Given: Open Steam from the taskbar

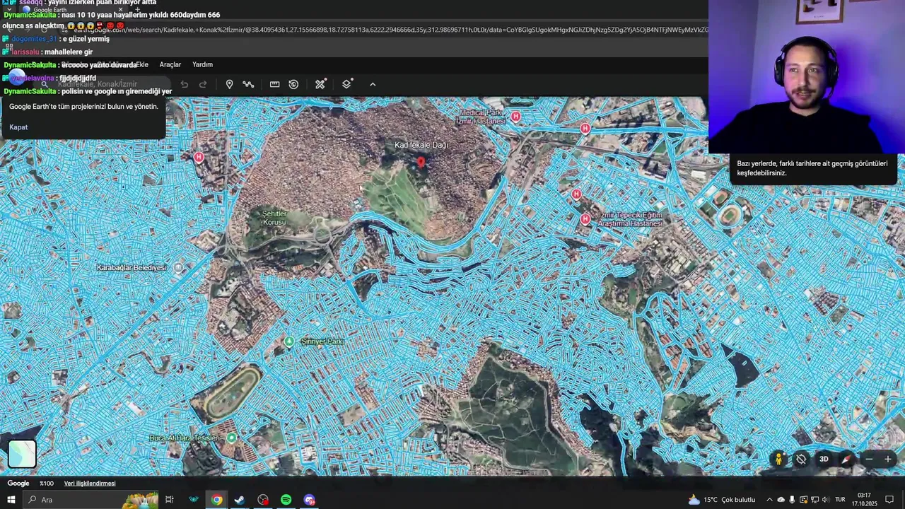Looking at the screenshot, I should pos(240,500).
